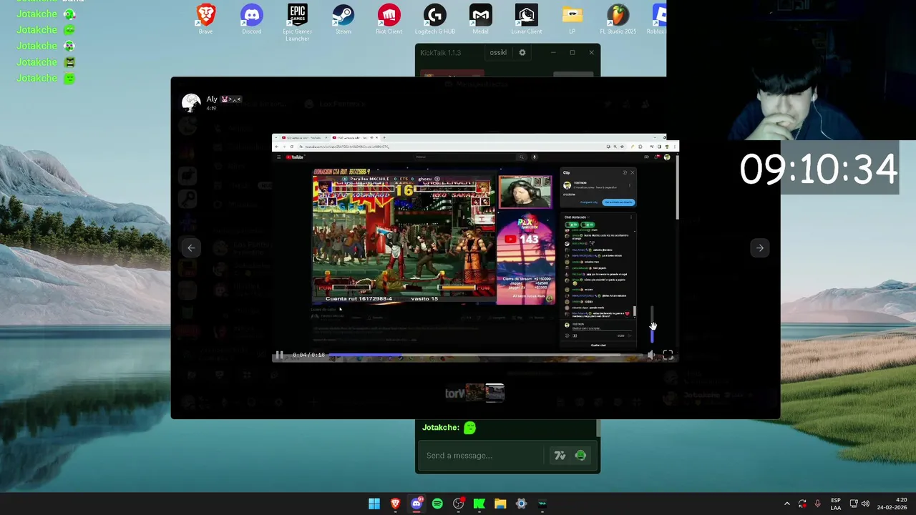Switch to Discord on the taskbar
The image size is (916, 515).
point(416,504)
